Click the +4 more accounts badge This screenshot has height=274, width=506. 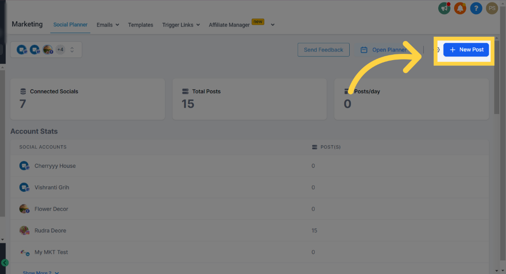(61, 49)
